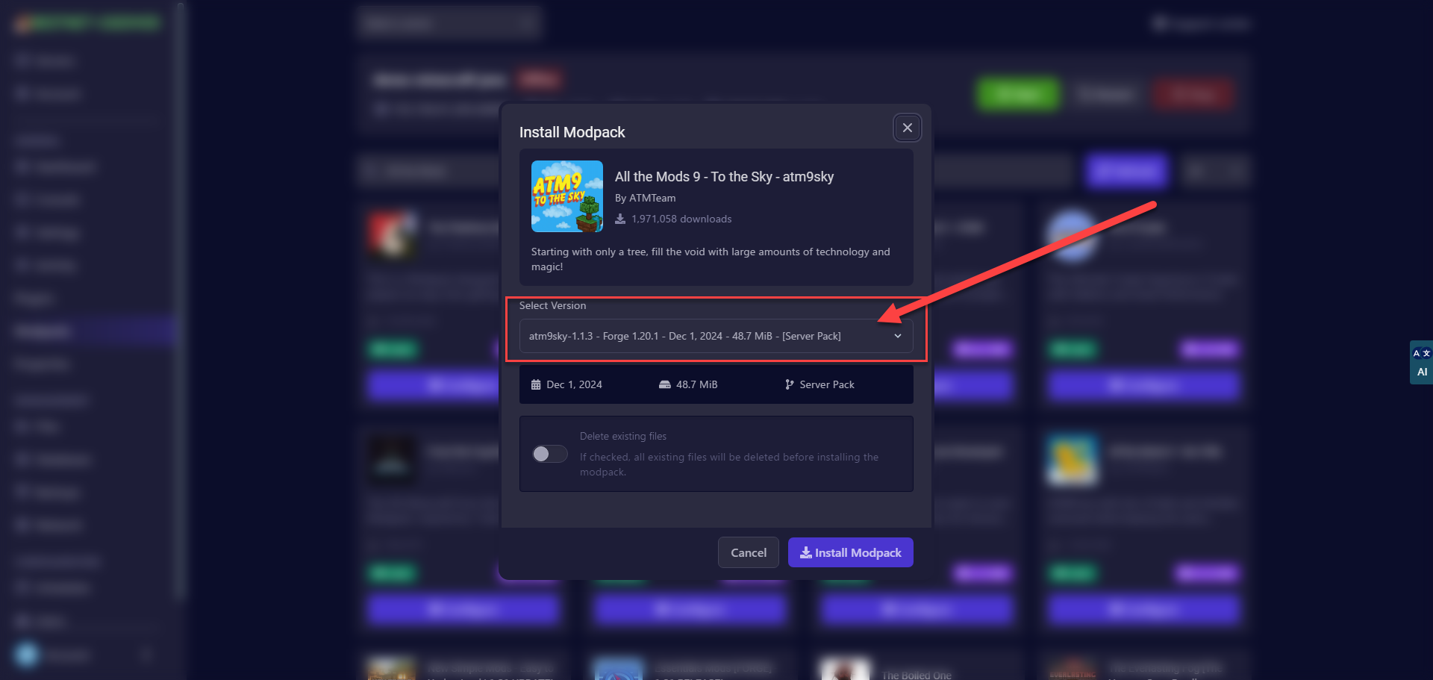Viewport: 1433px width, 680px height.
Task: Click the "1,971,058 downloads" count
Action: click(x=681, y=219)
